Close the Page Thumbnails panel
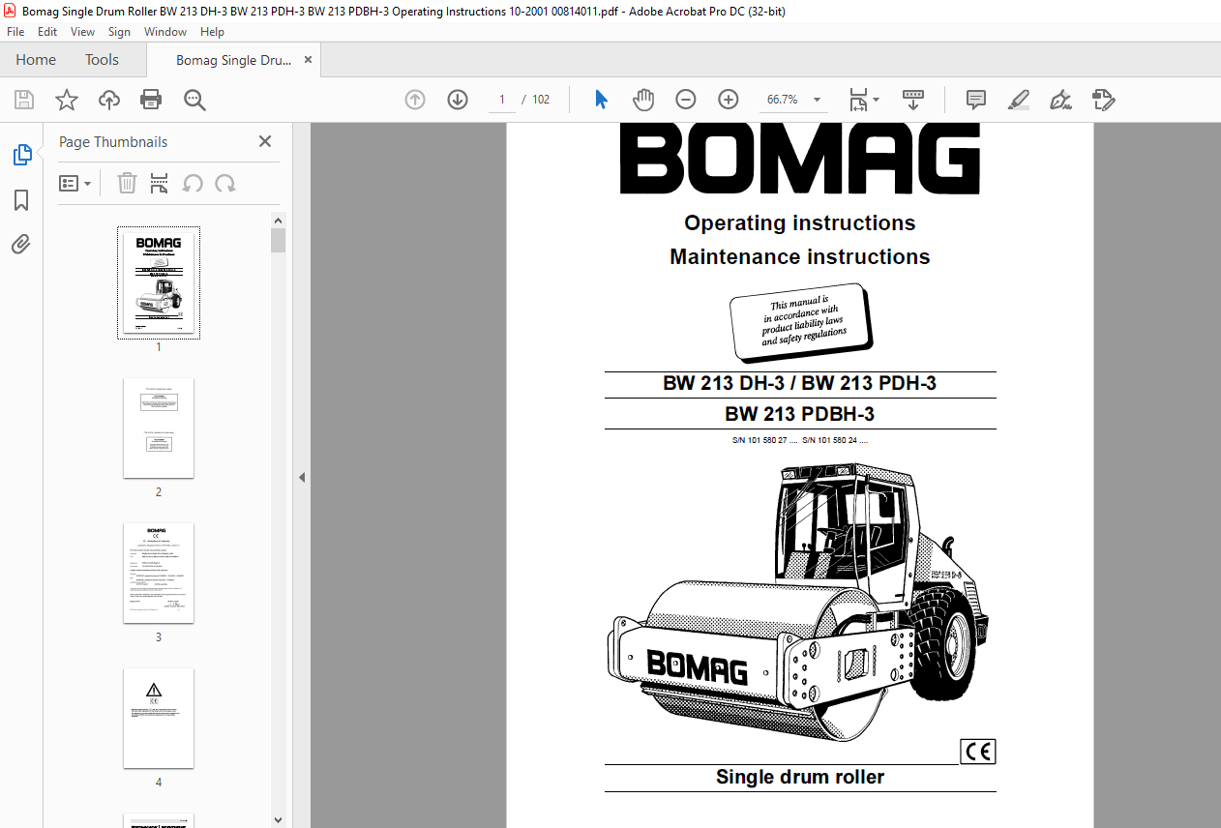This screenshot has height=828, width=1221. tap(265, 141)
